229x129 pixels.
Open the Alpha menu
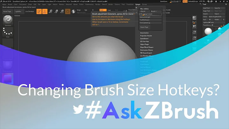click(4, 4)
